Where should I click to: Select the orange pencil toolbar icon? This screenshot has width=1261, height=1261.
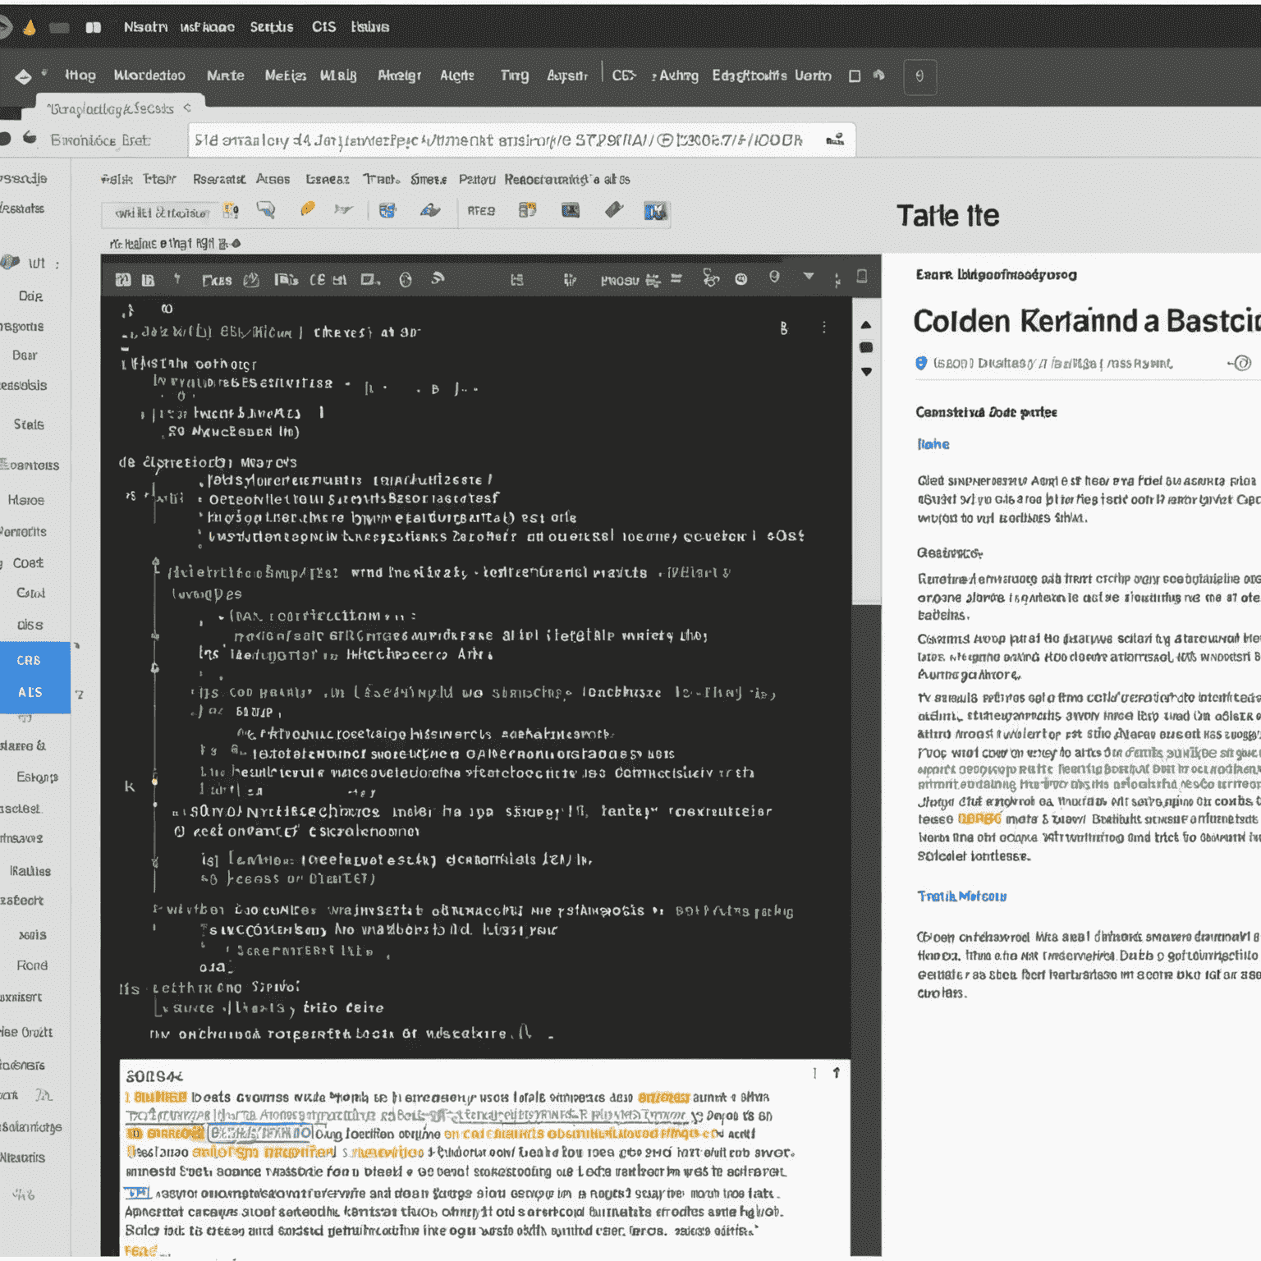[307, 209]
